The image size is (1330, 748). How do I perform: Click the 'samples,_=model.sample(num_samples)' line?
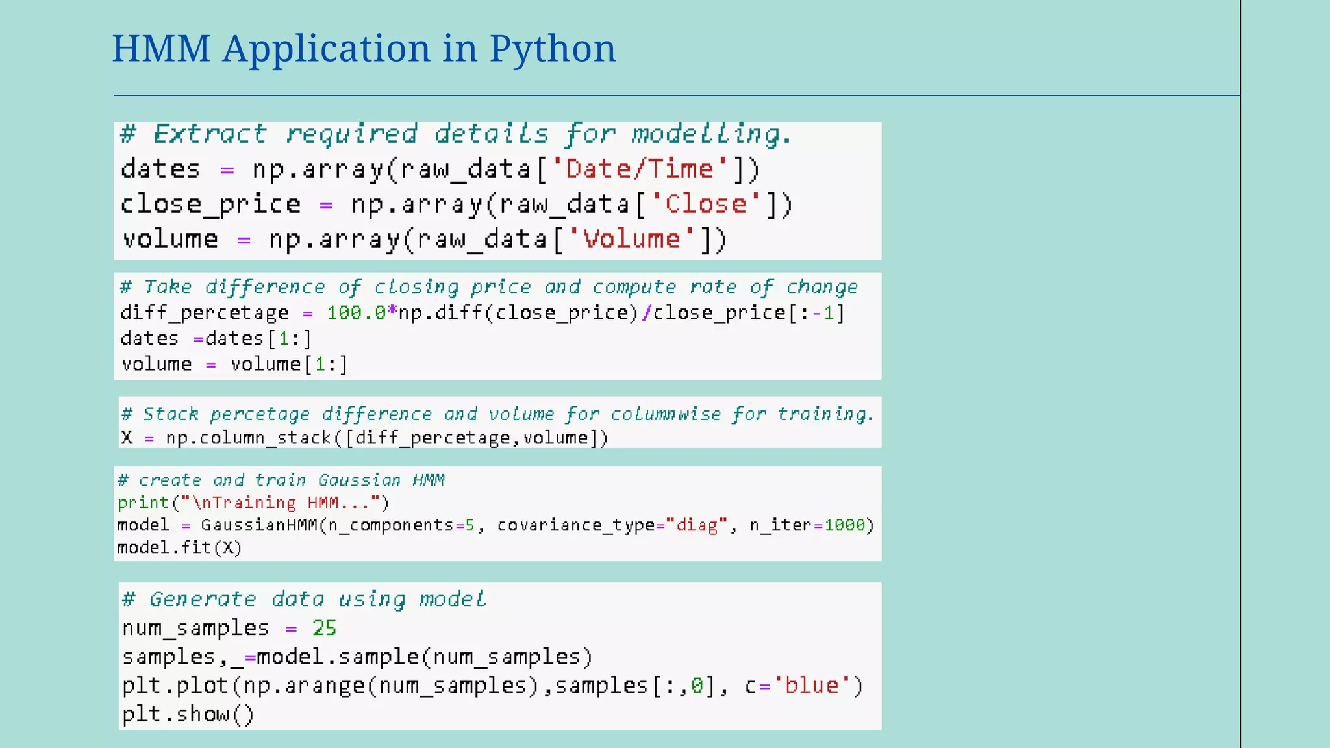[358, 657]
